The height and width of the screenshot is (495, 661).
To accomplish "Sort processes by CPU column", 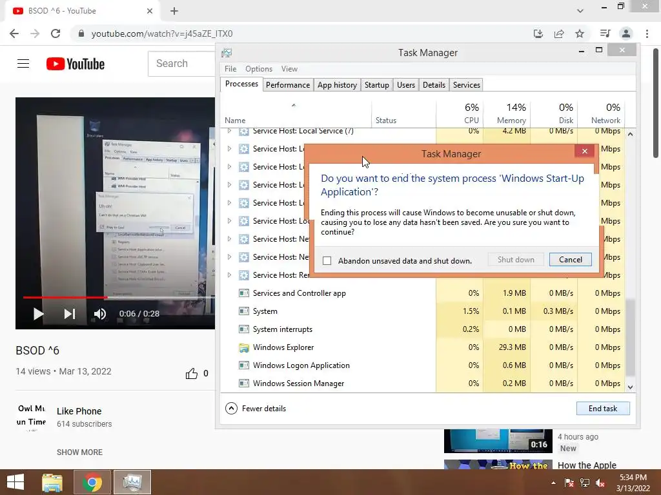I will click(x=460, y=113).
